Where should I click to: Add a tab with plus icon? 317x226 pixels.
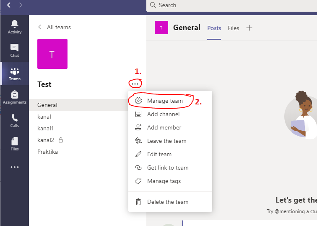249,28
